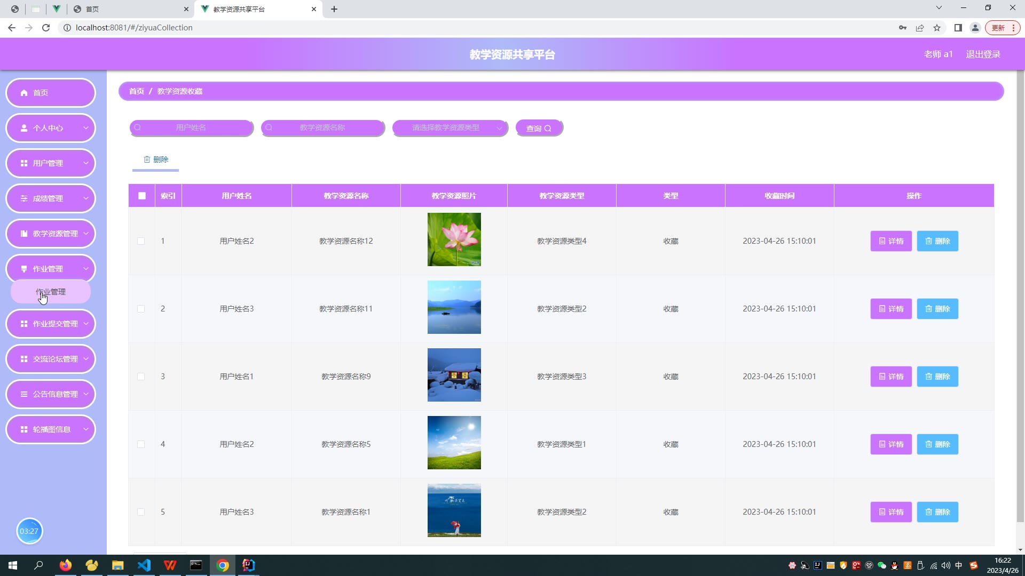Click the 用户管理 grid icon
The image size is (1025, 576).
tap(24, 163)
